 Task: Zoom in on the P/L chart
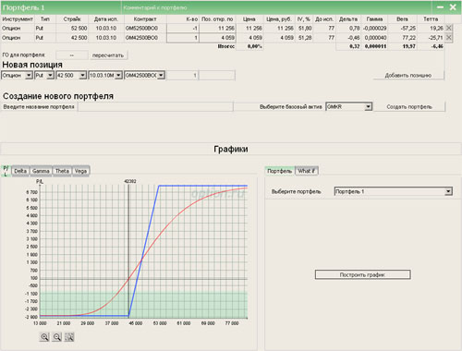click(44, 337)
